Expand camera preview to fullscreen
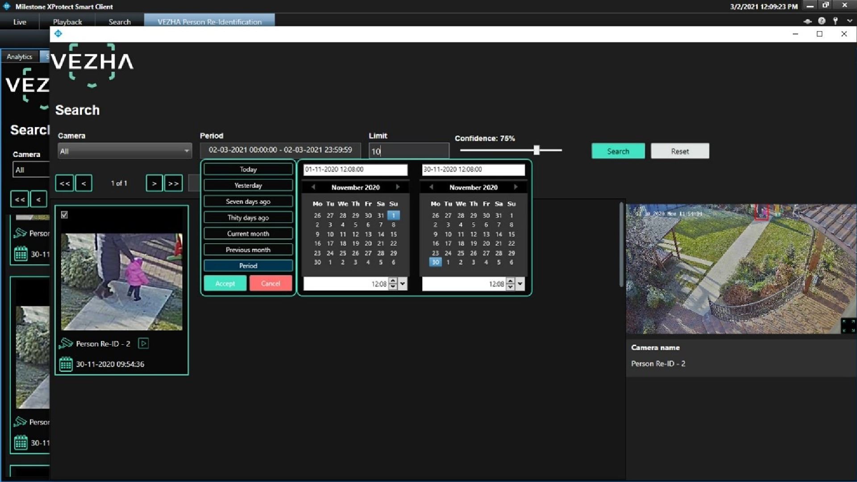The image size is (857, 482). pyautogui.click(x=848, y=325)
